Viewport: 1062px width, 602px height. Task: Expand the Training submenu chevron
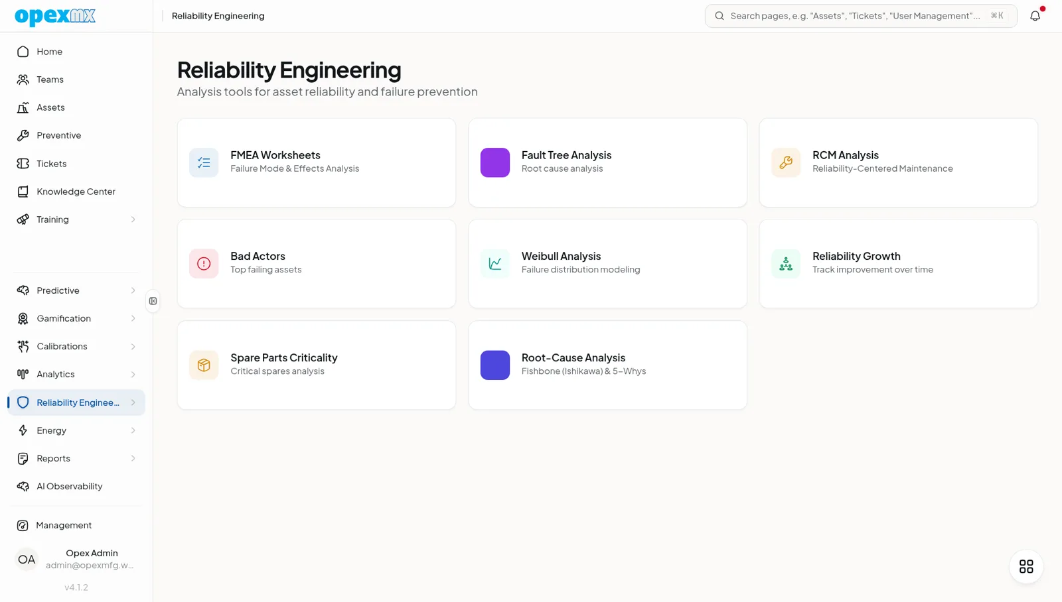(x=133, y=219)
